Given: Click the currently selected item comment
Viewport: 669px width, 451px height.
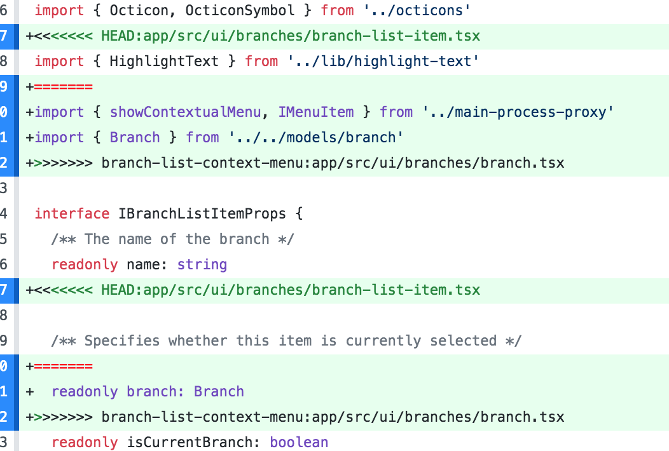Looking at the screenshot, I should [x=286, y=340].
